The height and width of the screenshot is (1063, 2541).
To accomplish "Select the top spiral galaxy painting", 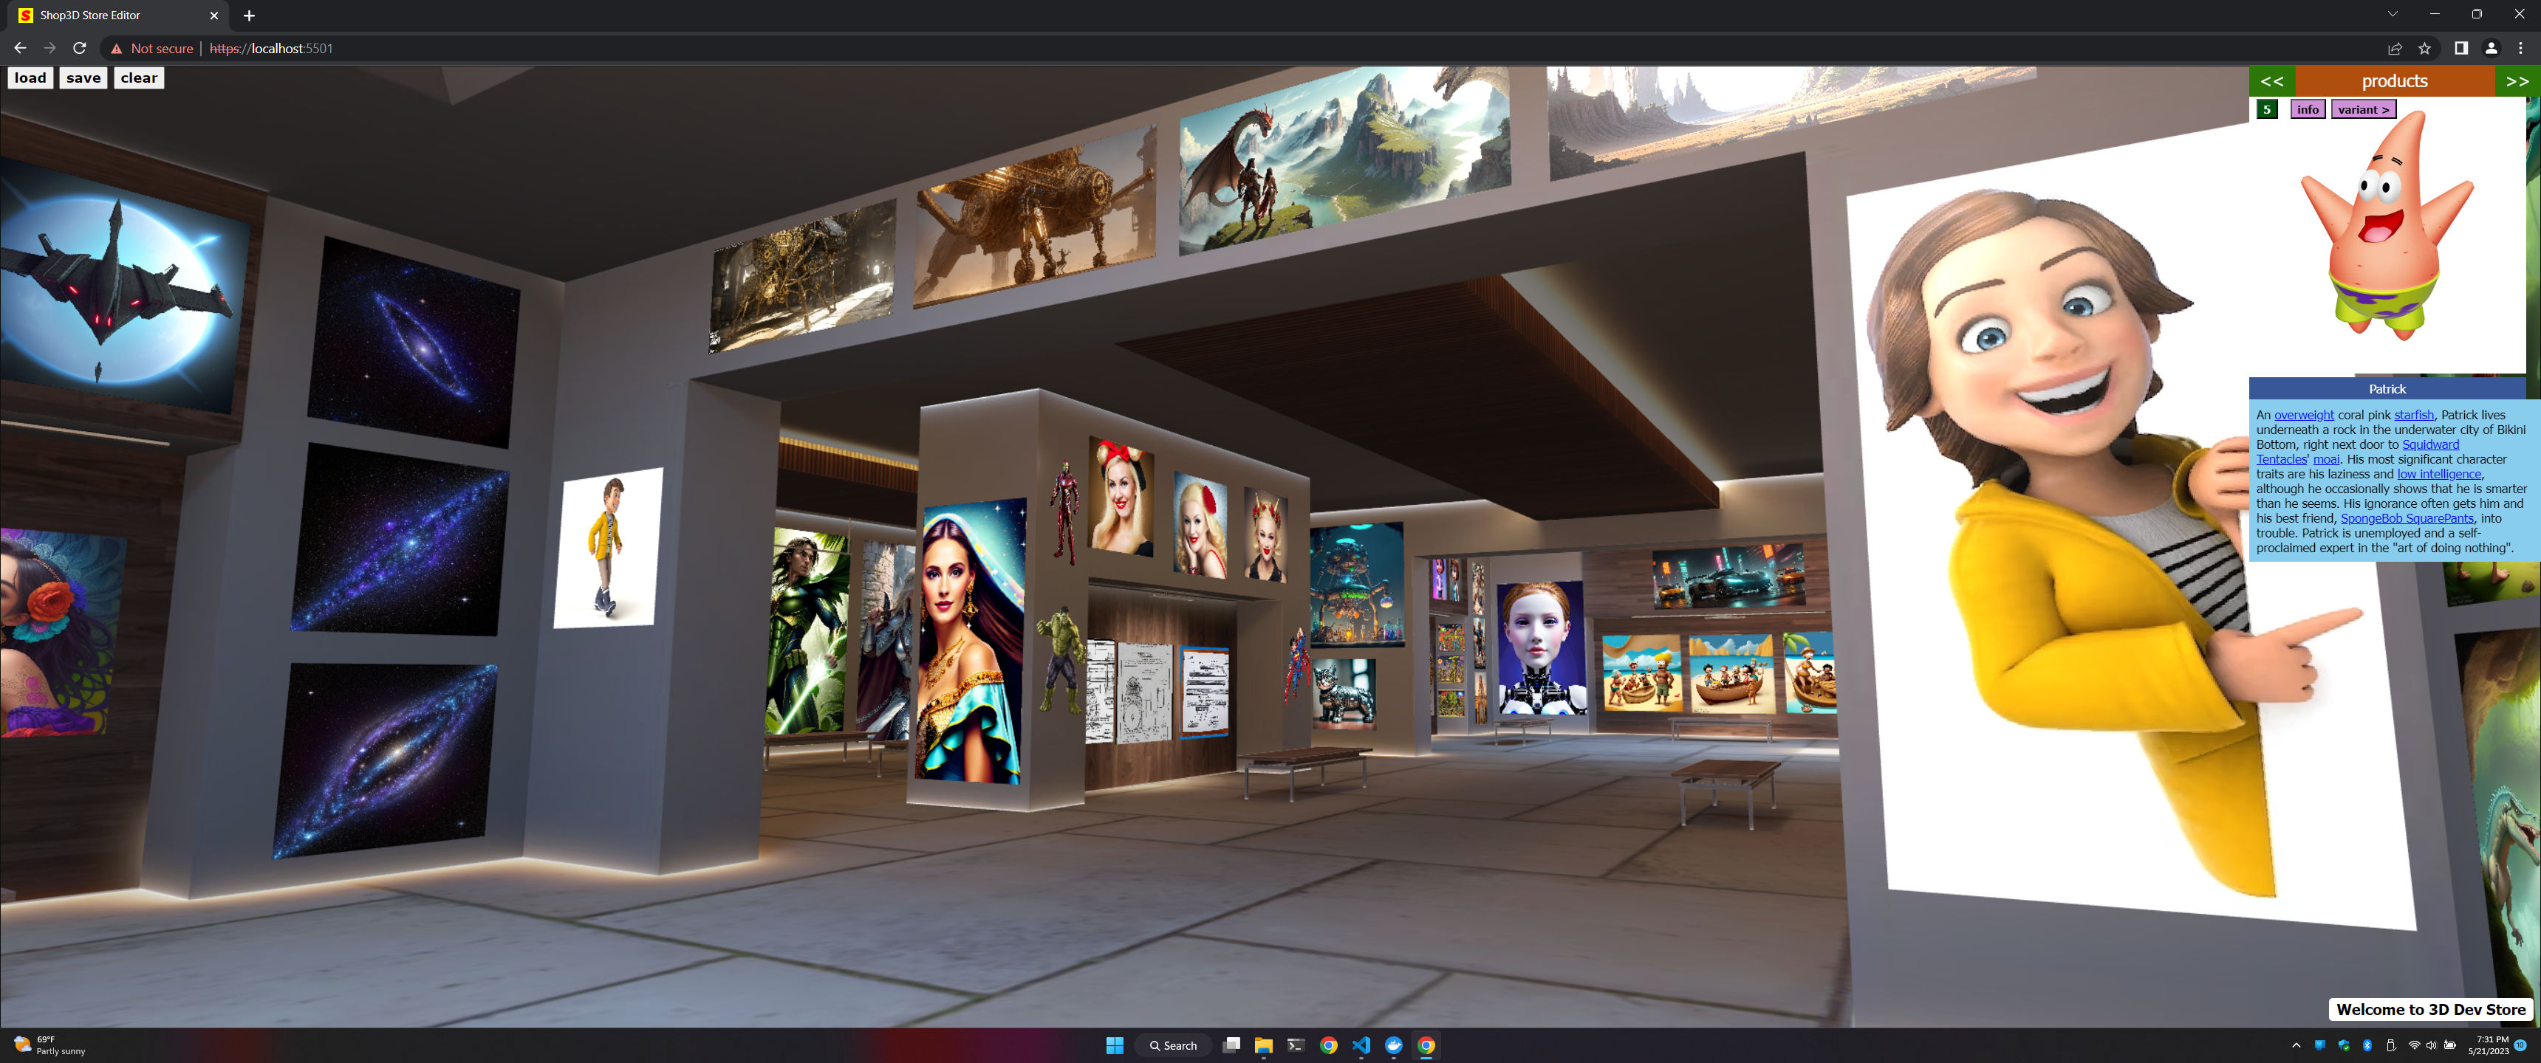I will 412,343.
